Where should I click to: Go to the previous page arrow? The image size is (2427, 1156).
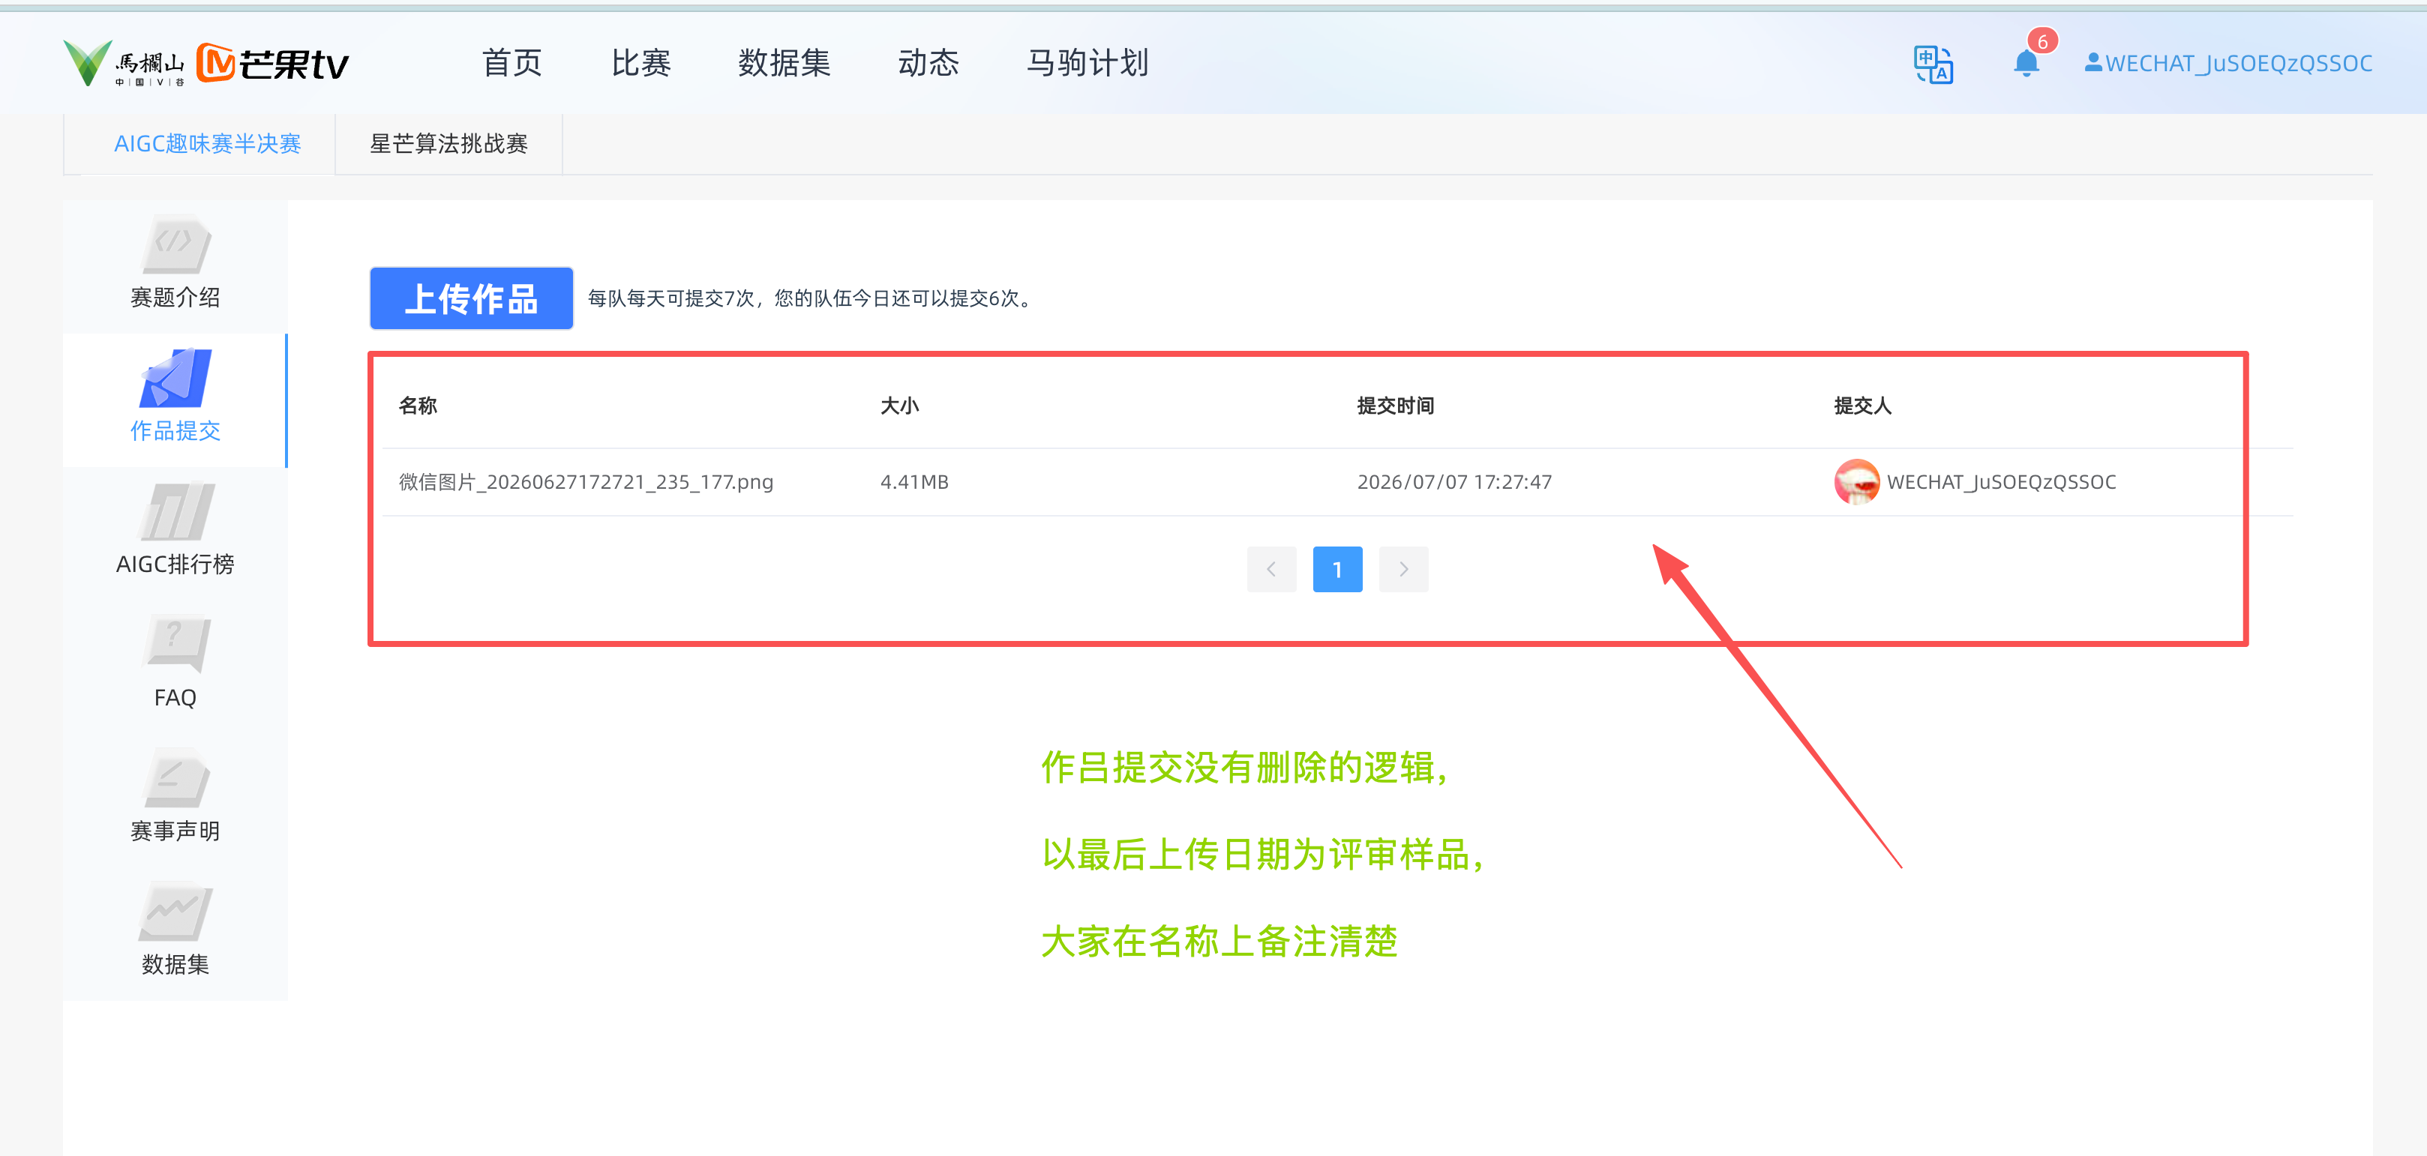pos(1271,570)
